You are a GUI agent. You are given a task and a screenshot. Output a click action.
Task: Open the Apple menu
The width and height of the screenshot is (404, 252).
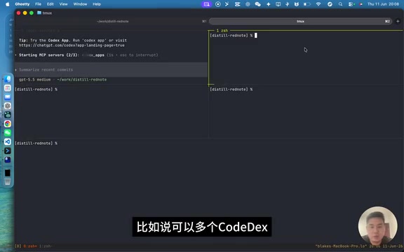click(x=8, y=4)
